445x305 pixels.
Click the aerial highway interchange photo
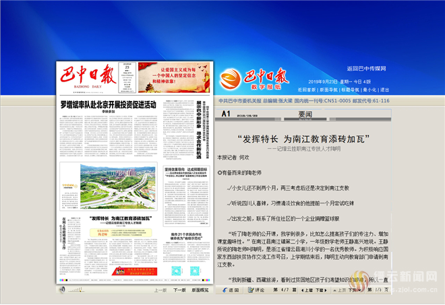pyautogui.click(x=118, y=187)
